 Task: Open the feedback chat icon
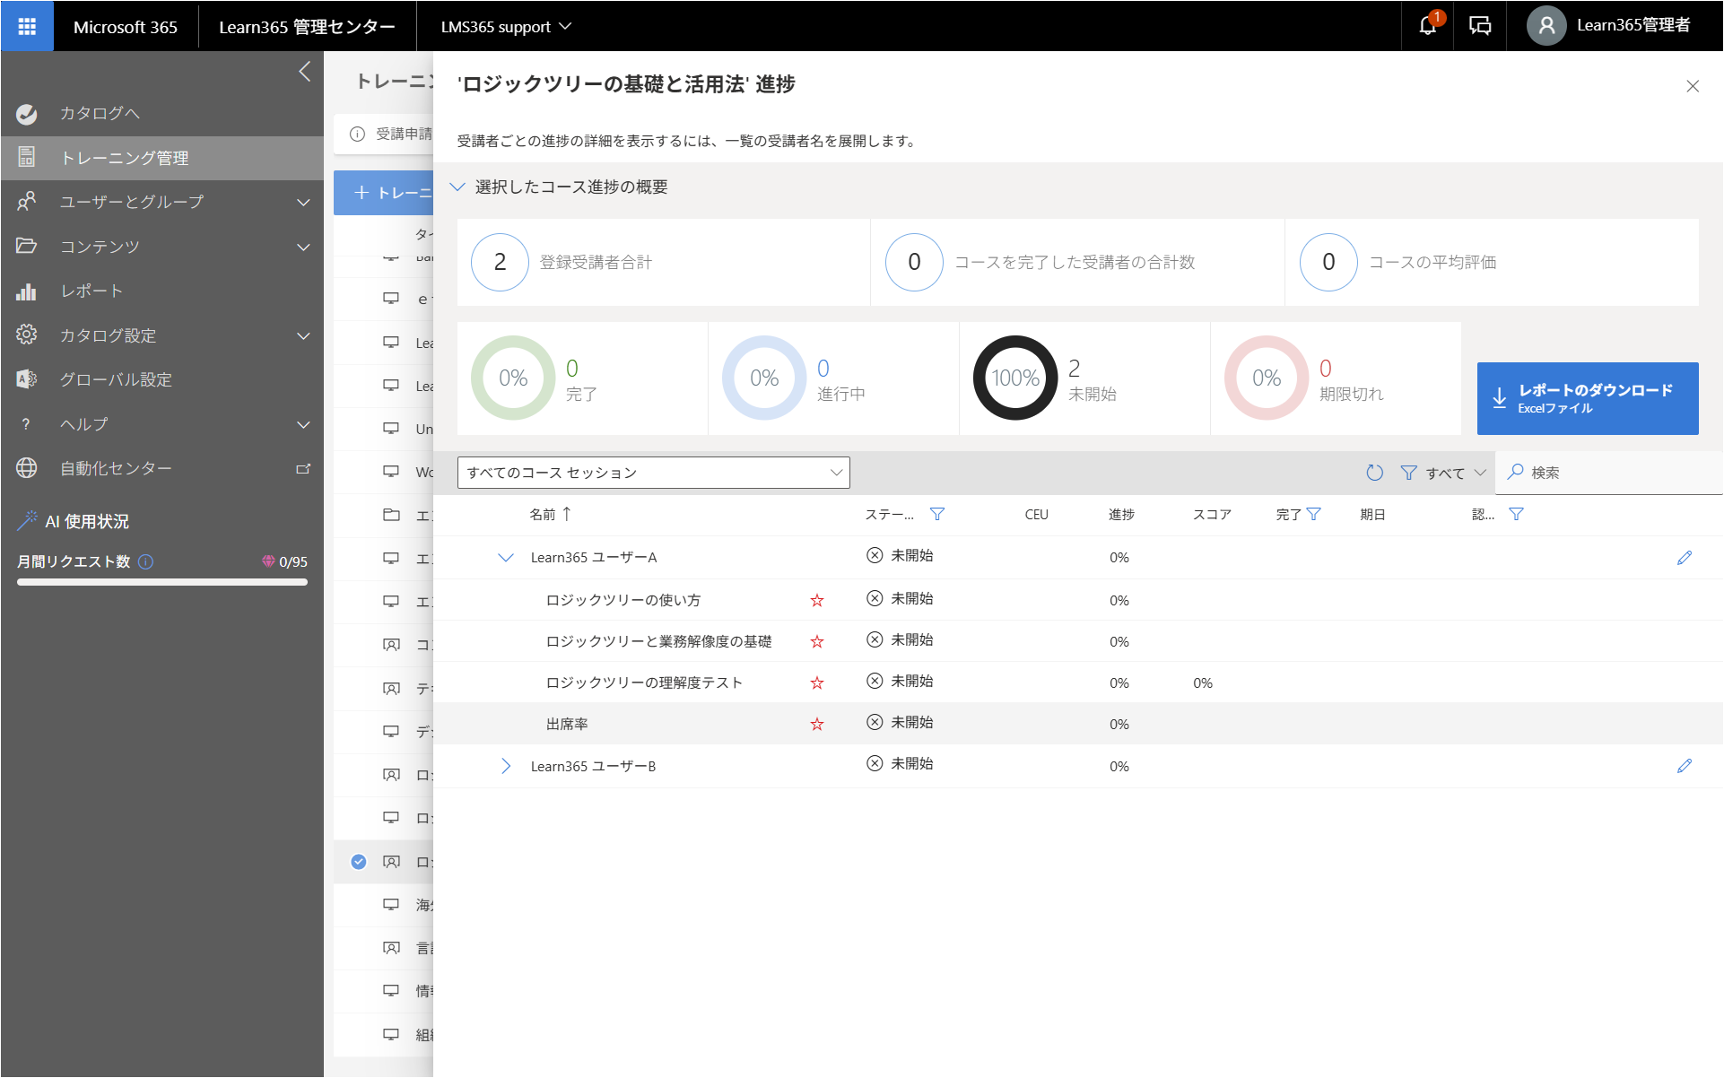pos(1480,26)
